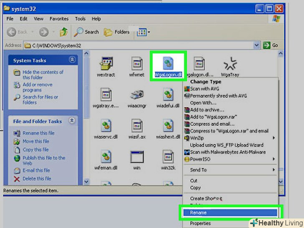Viewport: 304px width, 228px height.
Task: Select the wfwnet file icon
Action: (x=137, y=63)
